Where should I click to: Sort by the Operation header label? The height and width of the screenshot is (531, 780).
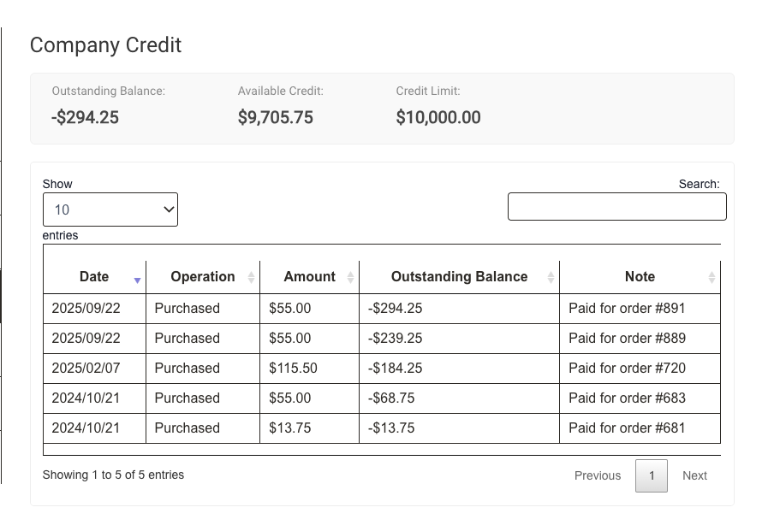pos(203,277)
